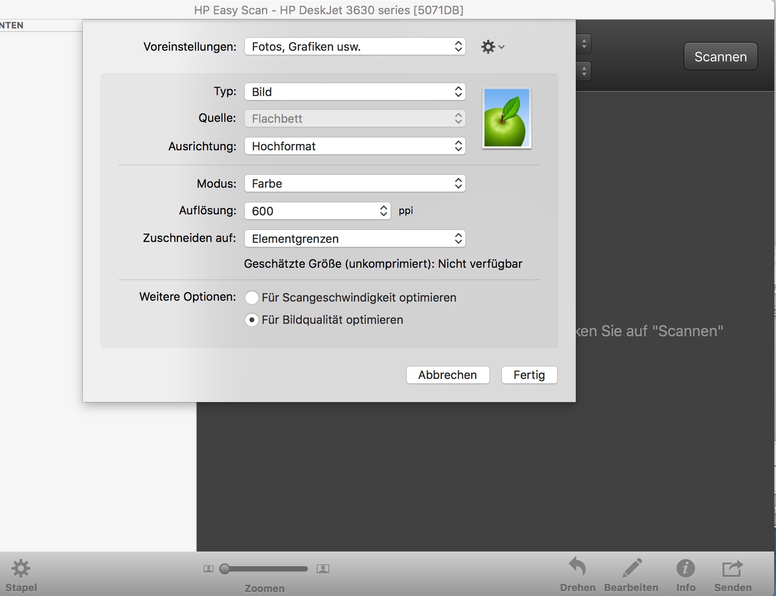Click the Bearbeiten pencil icon
The width and height of the screenshot is (776, 596).
[x=631, y=568]
